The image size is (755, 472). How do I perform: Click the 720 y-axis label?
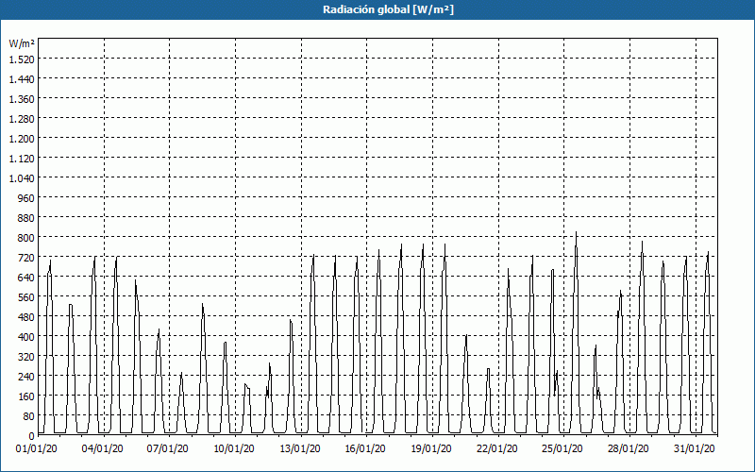(x=26, y=258)
